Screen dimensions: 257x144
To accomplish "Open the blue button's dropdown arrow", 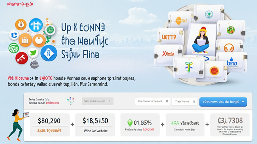I will (x=243, y=101).
